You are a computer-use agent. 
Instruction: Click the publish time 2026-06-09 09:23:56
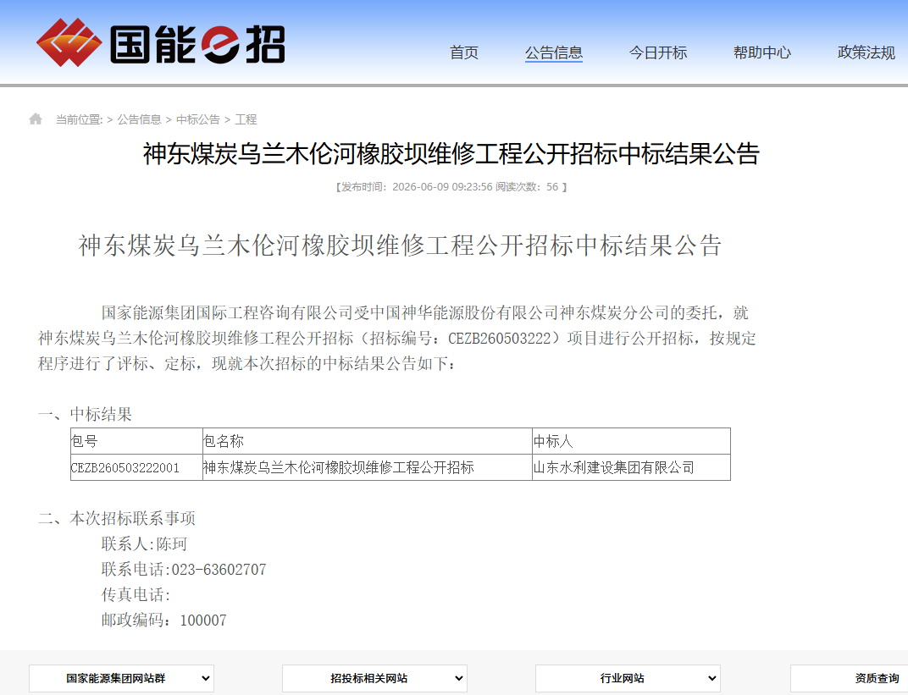coord(442,187)
